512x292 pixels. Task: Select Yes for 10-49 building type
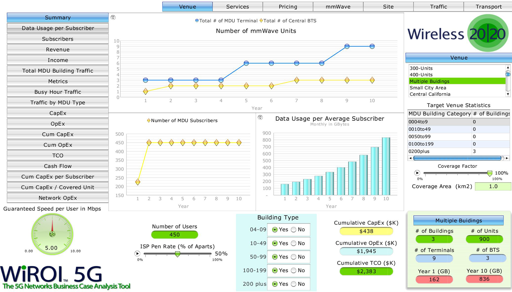click(x=275, y=243)
